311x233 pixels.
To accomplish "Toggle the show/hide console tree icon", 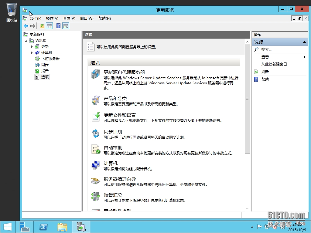I will 50,26.
